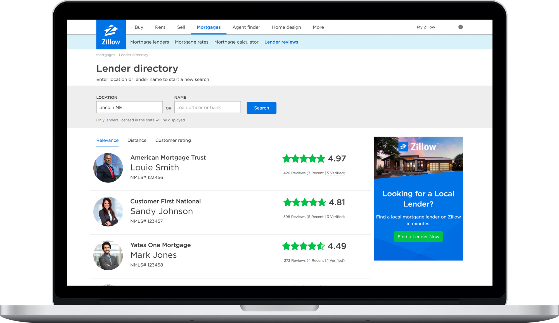
Task: Click the five-star rating for Louie Smith
Action: (x=304, y=159)
